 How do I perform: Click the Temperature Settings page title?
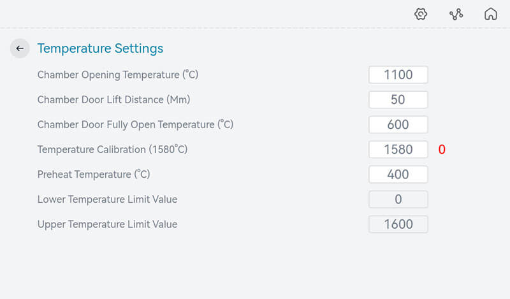100,48
